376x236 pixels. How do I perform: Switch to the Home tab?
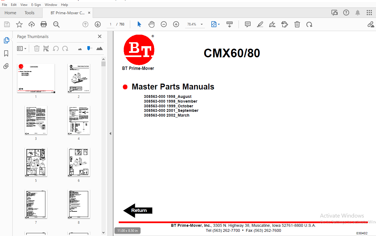10,13
